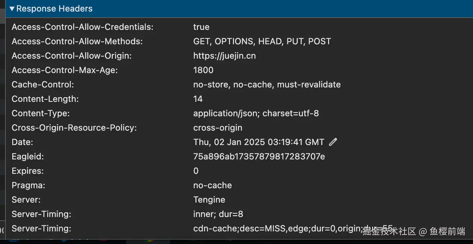Click the Response Headers title text
Image resolution: width=473 pixels, height=244 pixels.
(54, 9)
